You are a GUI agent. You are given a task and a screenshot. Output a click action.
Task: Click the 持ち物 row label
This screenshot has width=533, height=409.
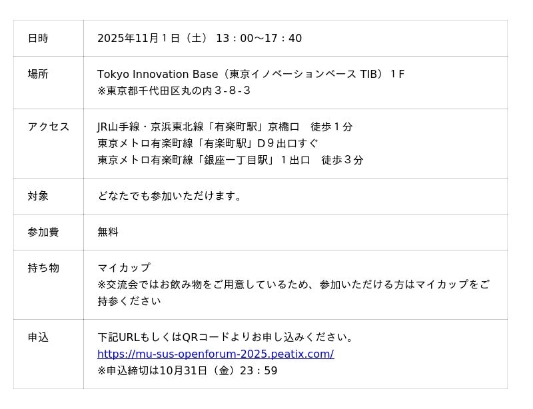43,268
